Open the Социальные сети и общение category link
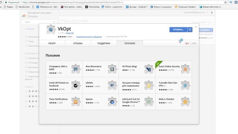The image size is (238, 134). click(89, 36)
